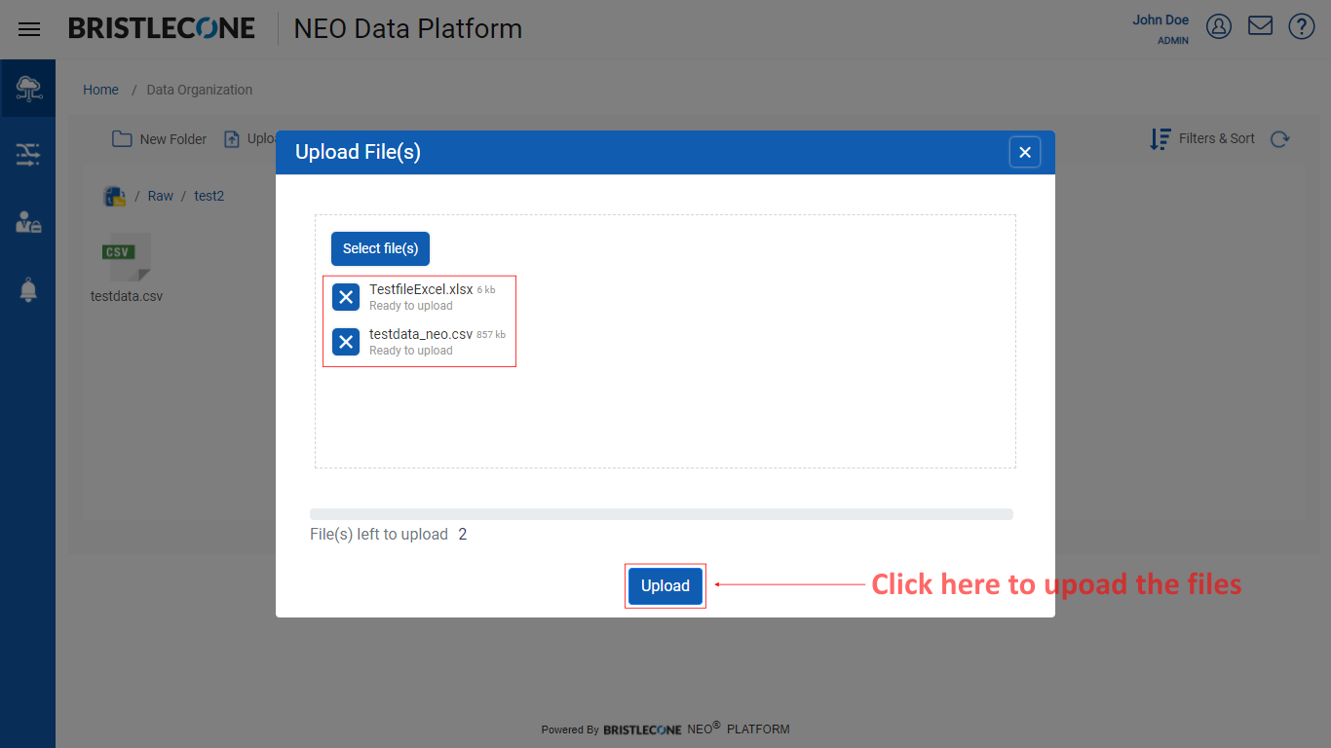The width and height of the screenshot is (1331, 748).
Task: Open the notifications bell sidebar icon
Action: (28, 289)
